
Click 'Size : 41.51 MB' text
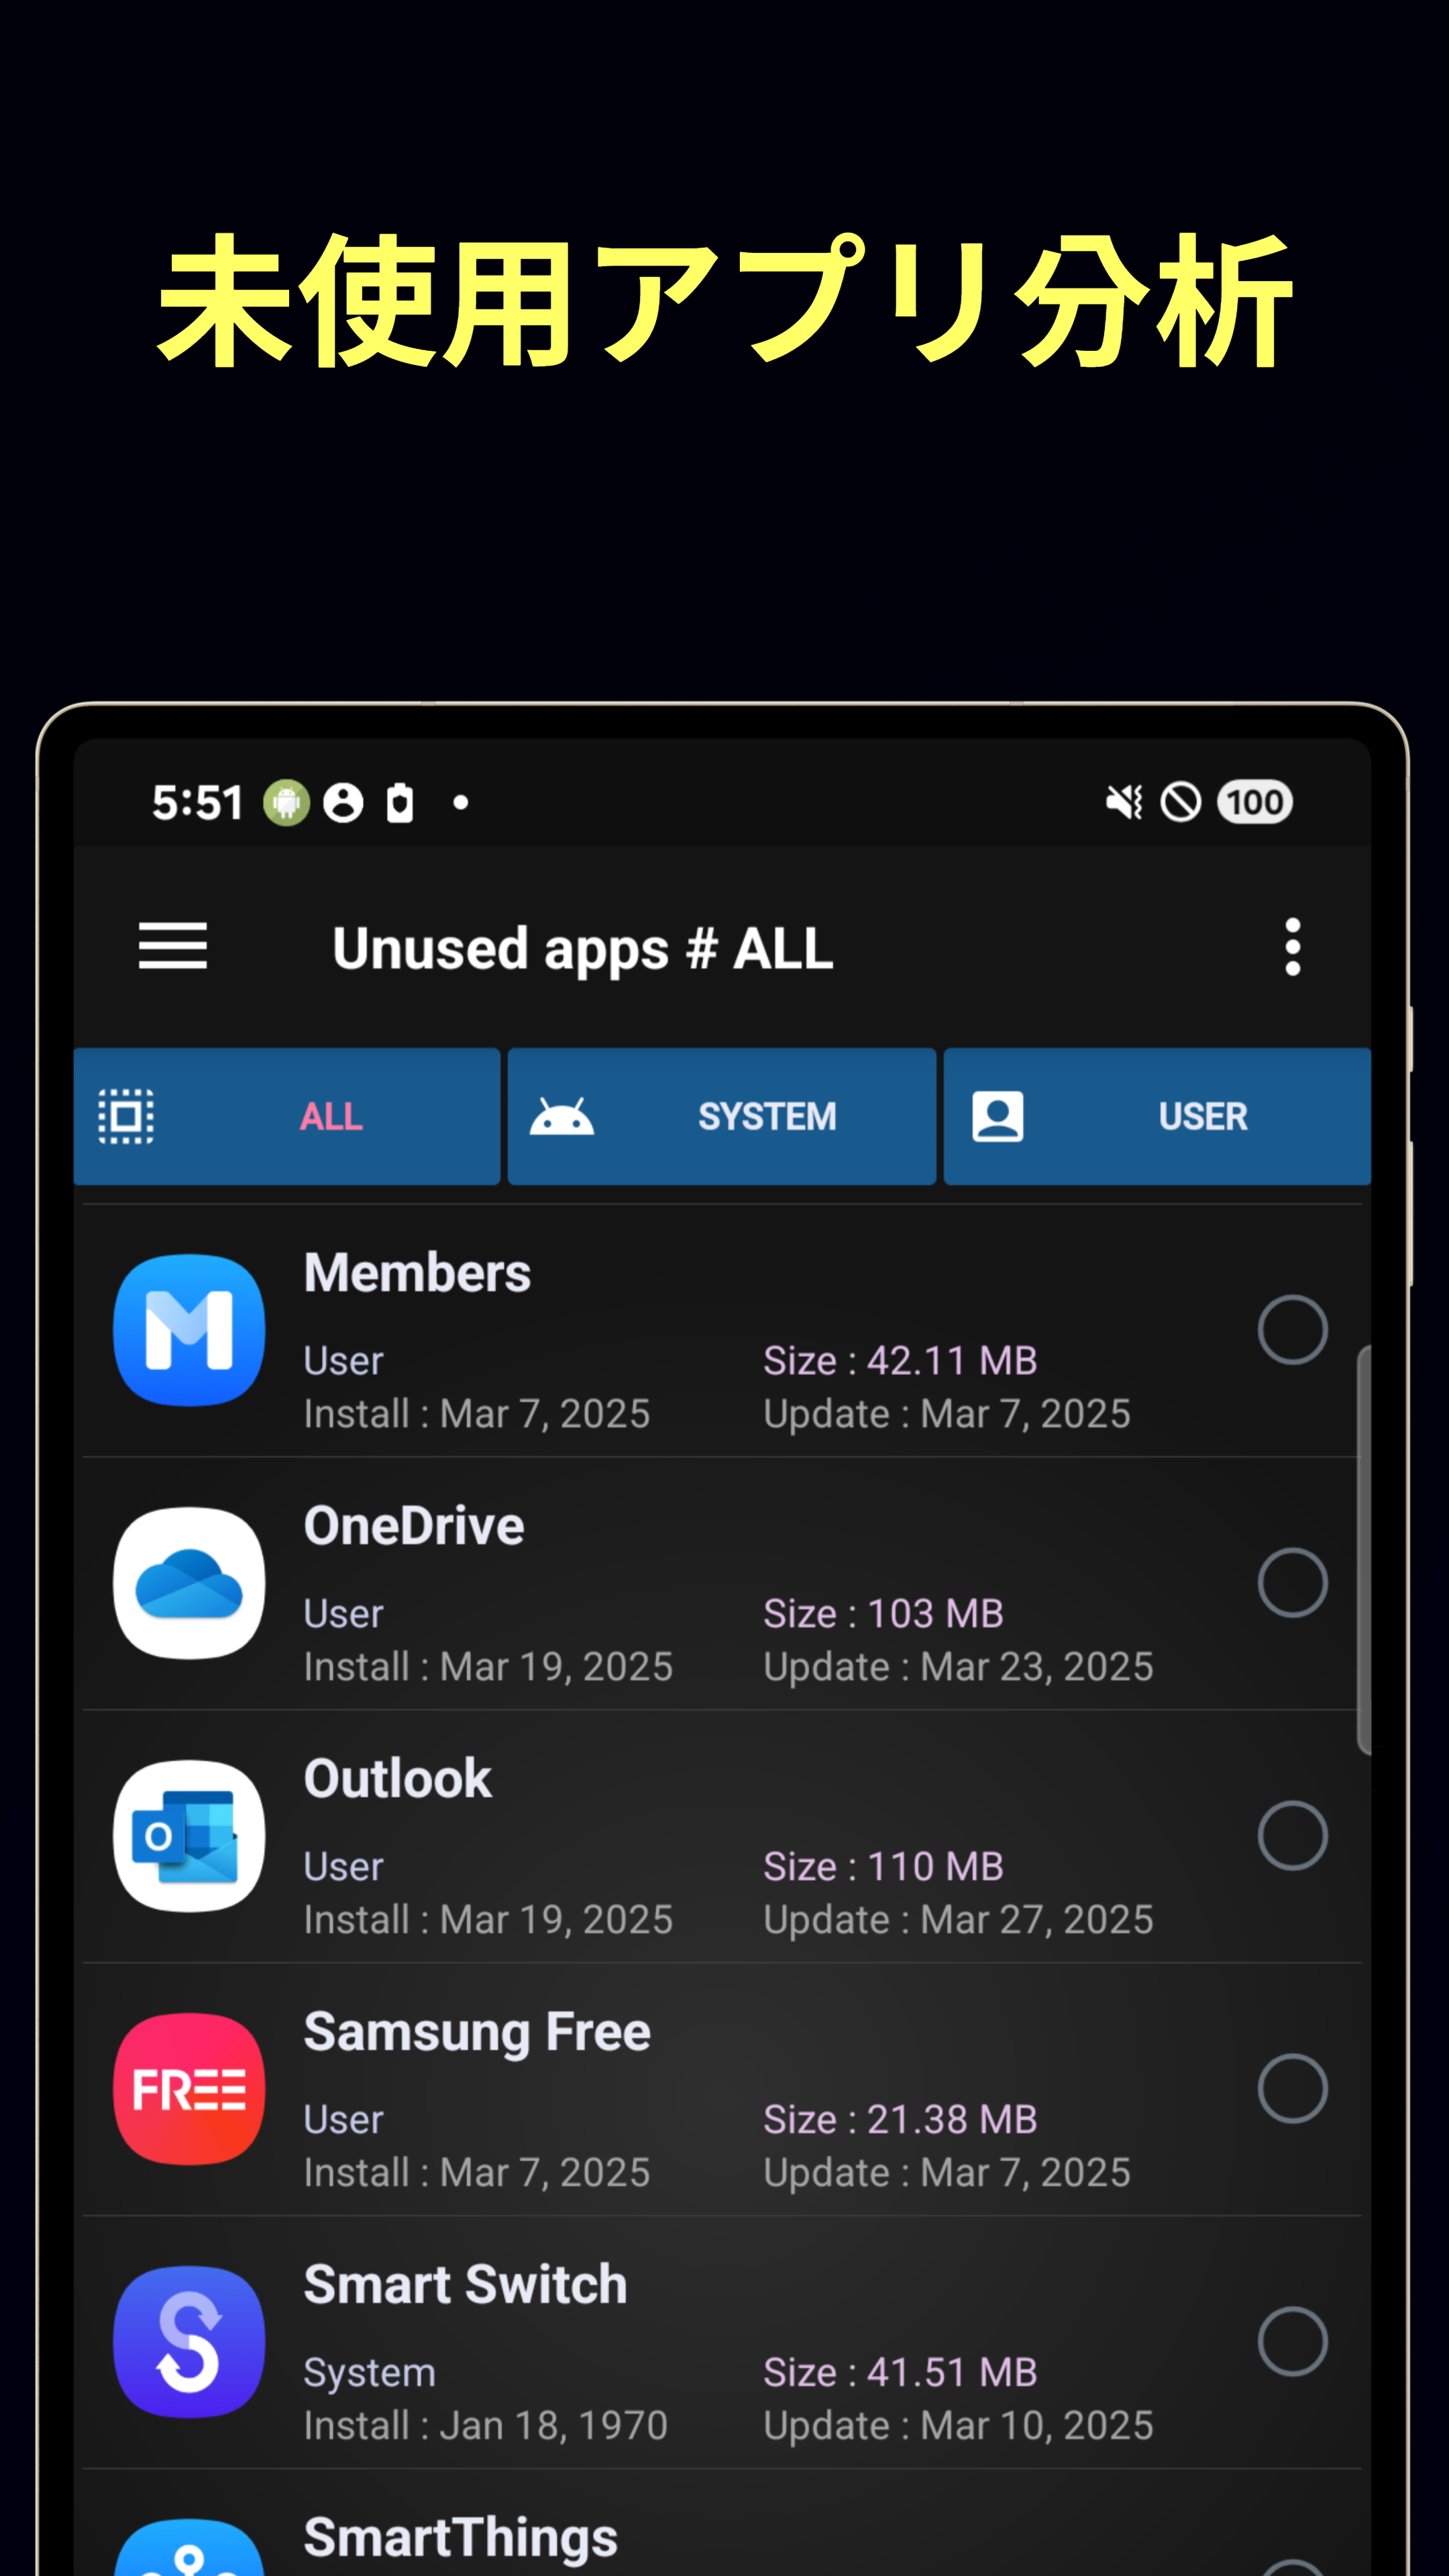(x=900, y=2373)
